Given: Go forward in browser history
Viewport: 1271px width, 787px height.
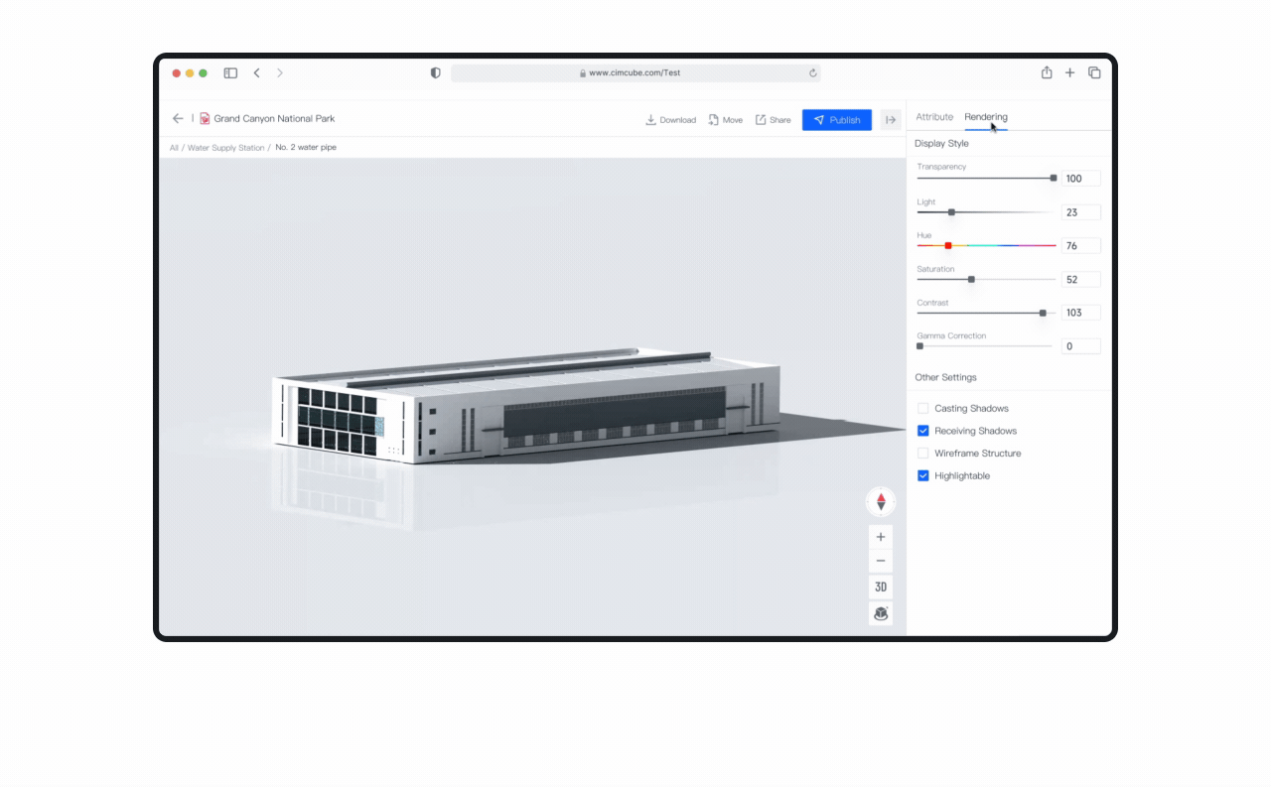Looking at the screenshot, I should [280, 73].
